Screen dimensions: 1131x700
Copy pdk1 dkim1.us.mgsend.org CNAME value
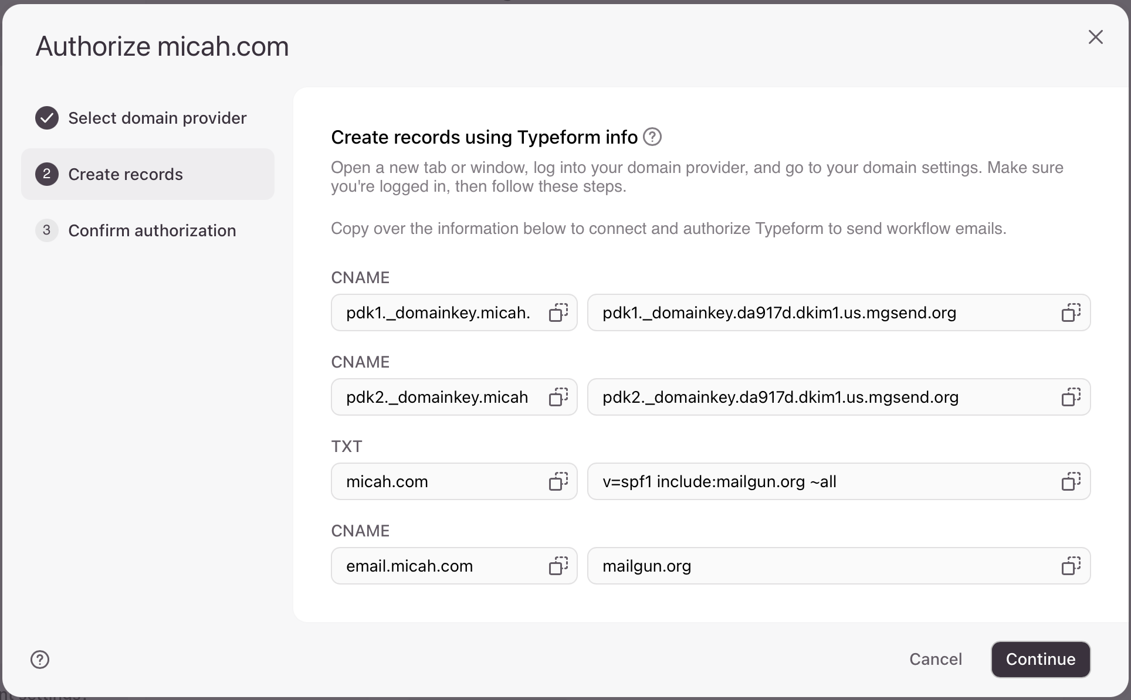tap(1071, 312)
